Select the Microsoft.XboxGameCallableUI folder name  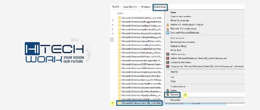pos(142,99)
